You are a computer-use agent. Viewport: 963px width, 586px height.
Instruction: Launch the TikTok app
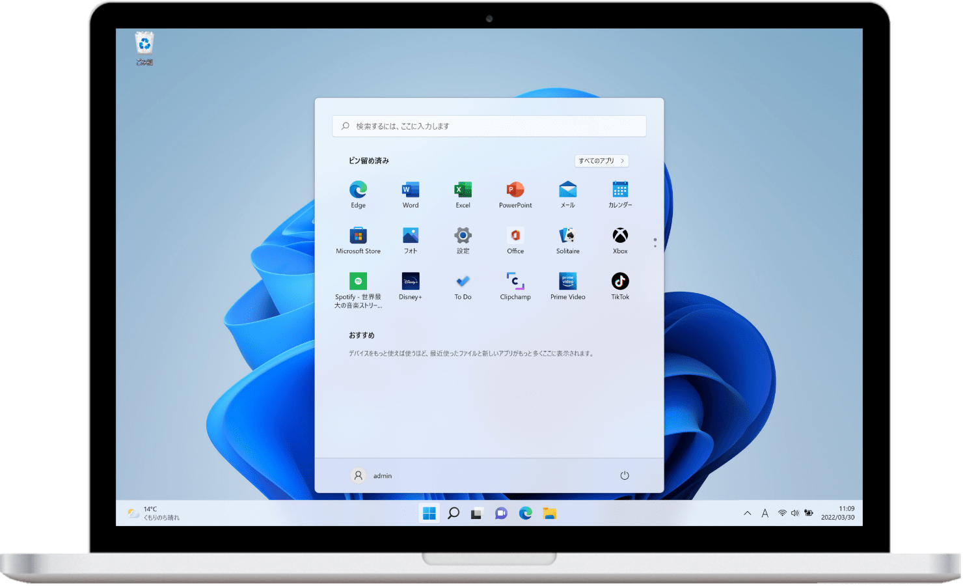point(620,286)
